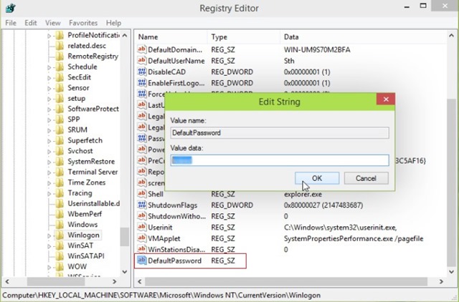Select the Time Zones folder icon

60,182
